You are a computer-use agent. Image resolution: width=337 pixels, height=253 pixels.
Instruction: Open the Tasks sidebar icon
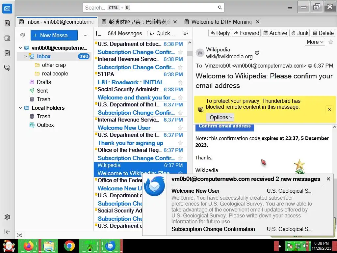point(7,53)
